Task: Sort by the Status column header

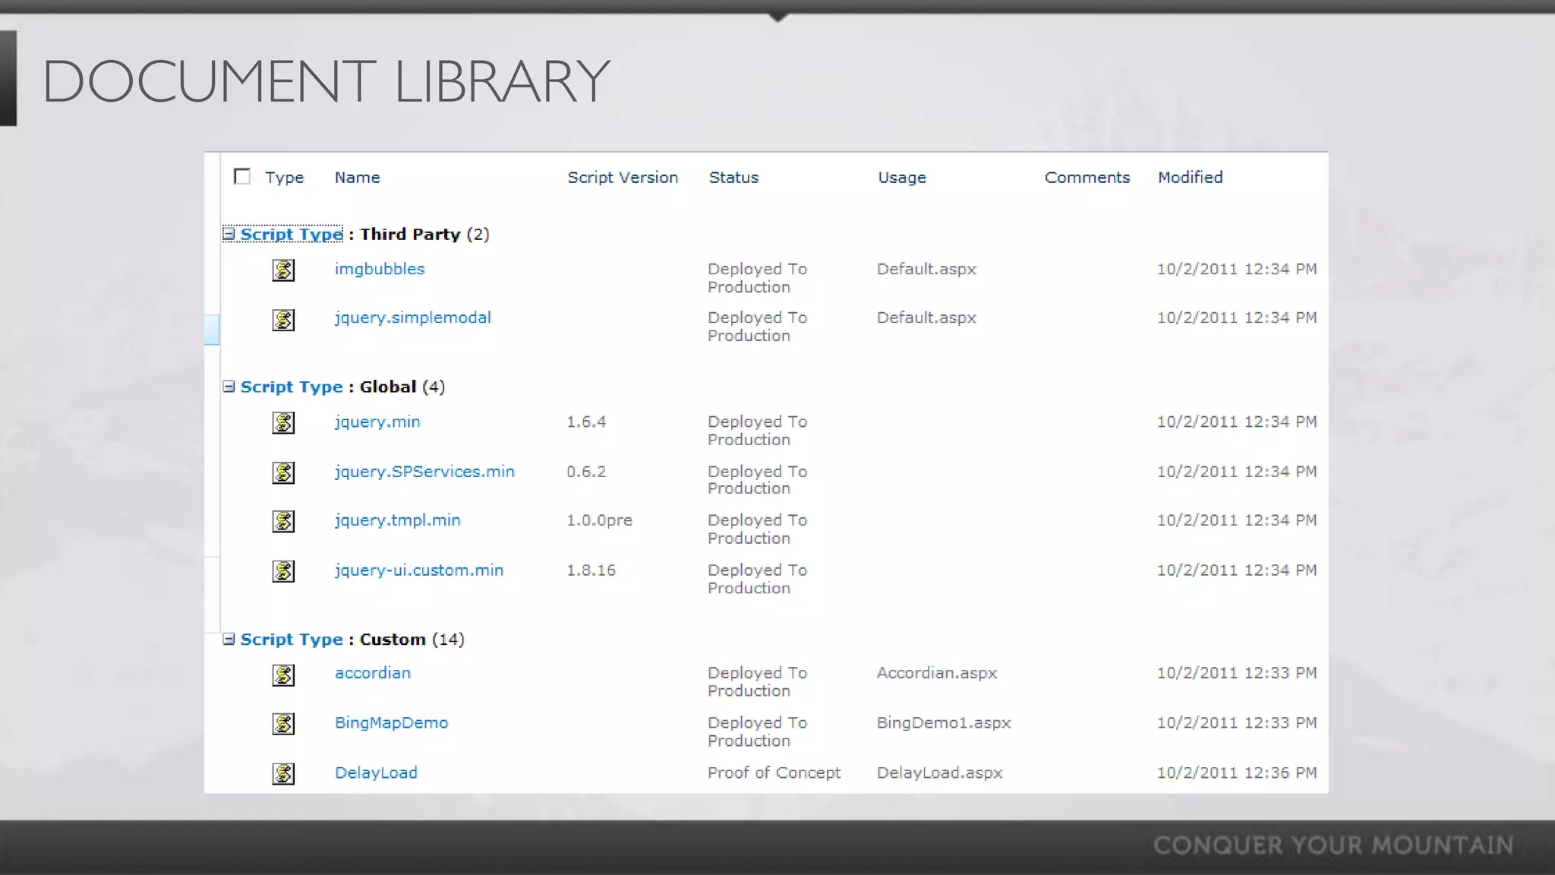Action: point(733,178)
